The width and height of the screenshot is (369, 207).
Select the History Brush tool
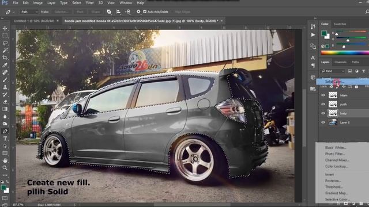(5, 94)
